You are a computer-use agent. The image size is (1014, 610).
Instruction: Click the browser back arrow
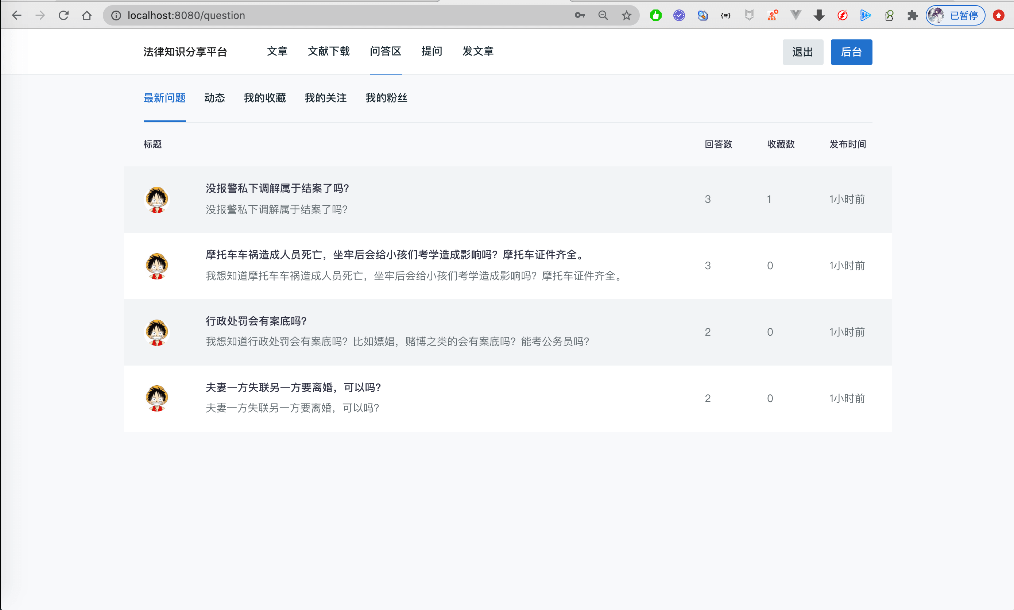17,16
